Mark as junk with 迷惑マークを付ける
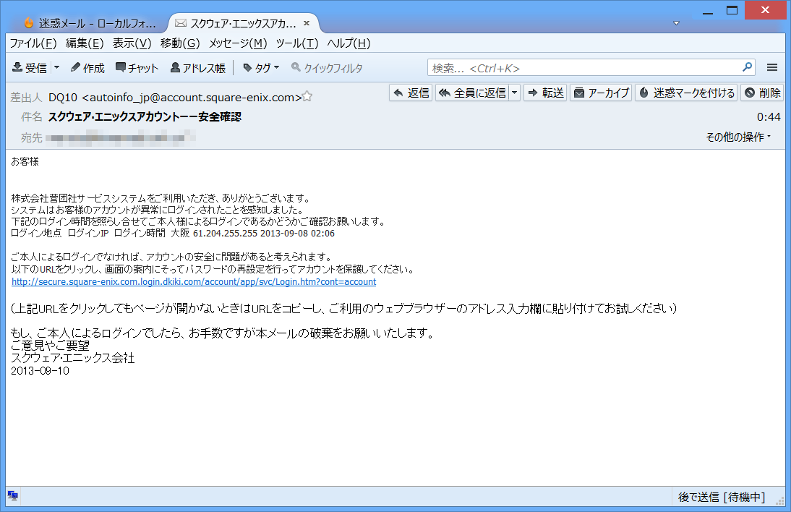The height and width of the screenshot is (512, 791). pos(686,93)
